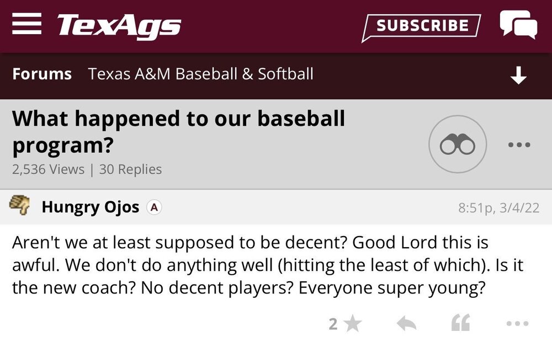Toggle the binoculars watch-thread button
This screenshot has width=552, height=342.
pyautogui.click(x=458, y=145)
